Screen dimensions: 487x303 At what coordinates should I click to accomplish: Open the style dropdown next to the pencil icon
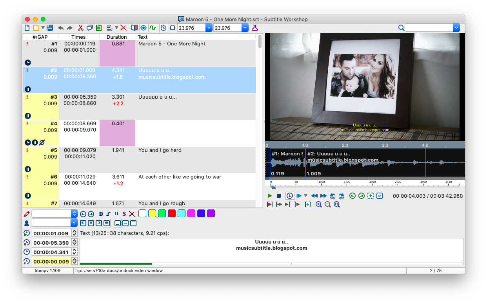(x=74, y=214)
